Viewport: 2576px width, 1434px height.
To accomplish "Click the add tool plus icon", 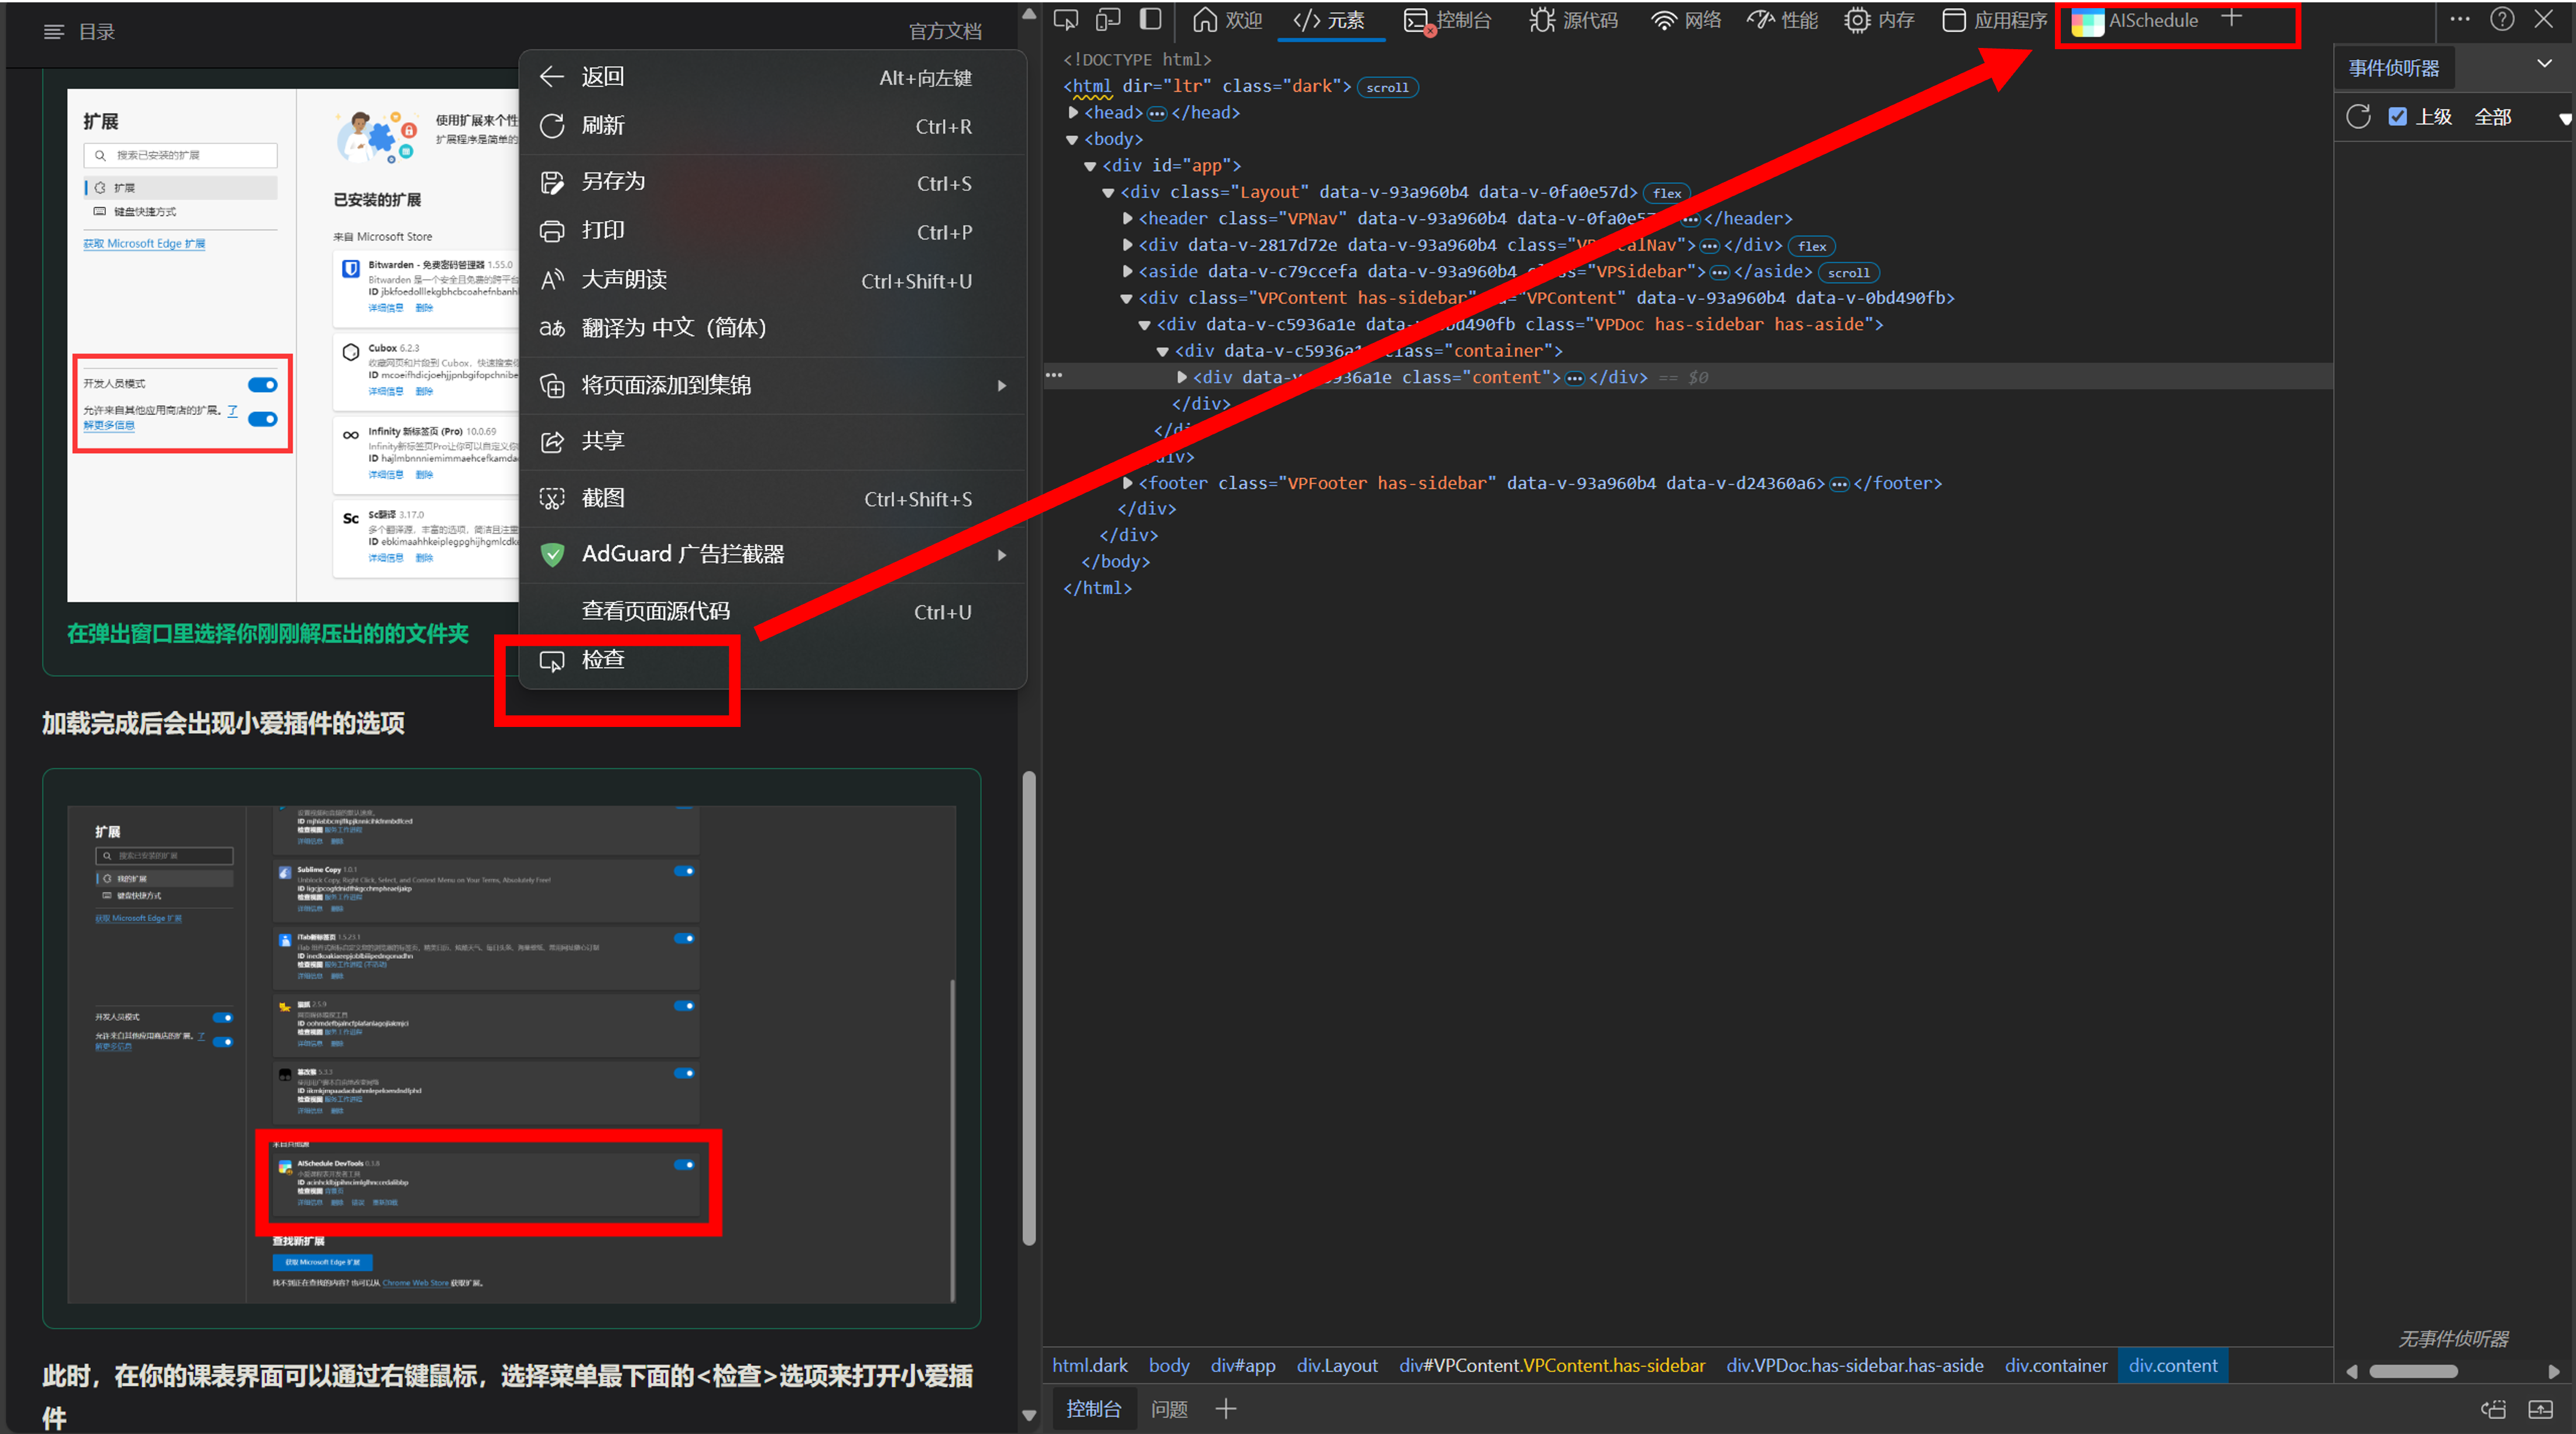I will pos(2232,18).
